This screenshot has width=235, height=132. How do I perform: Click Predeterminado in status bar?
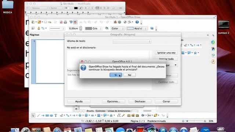(x=156, y=121)
